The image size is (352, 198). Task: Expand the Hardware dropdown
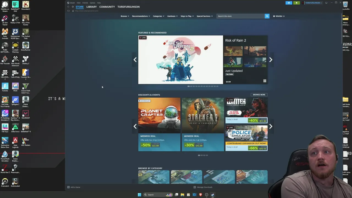click(x=172, y=16)
